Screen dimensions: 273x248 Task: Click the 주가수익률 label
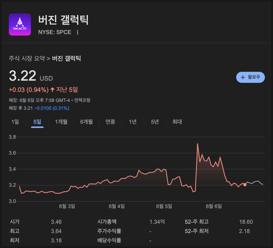(x=109, y=231)
